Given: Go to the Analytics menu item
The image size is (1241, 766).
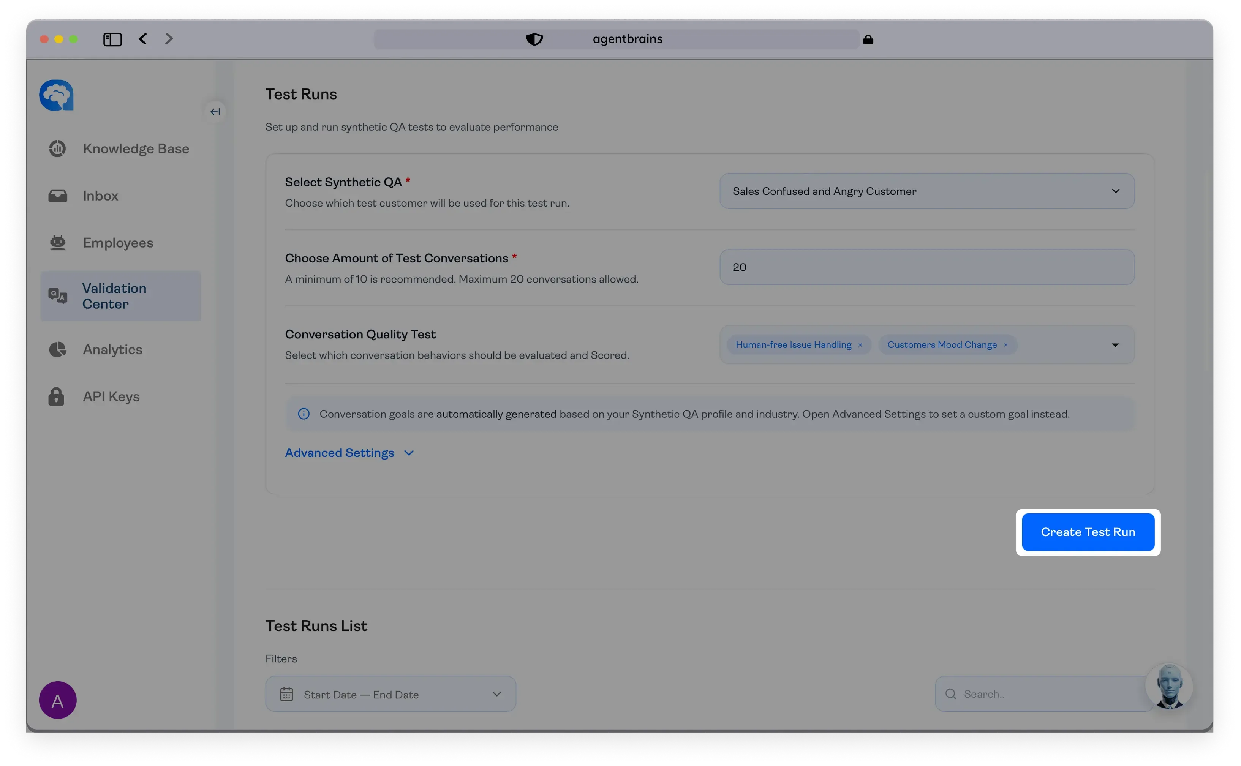Looking at the screenshot, I should pyautogui.click(x=112, y=349).
